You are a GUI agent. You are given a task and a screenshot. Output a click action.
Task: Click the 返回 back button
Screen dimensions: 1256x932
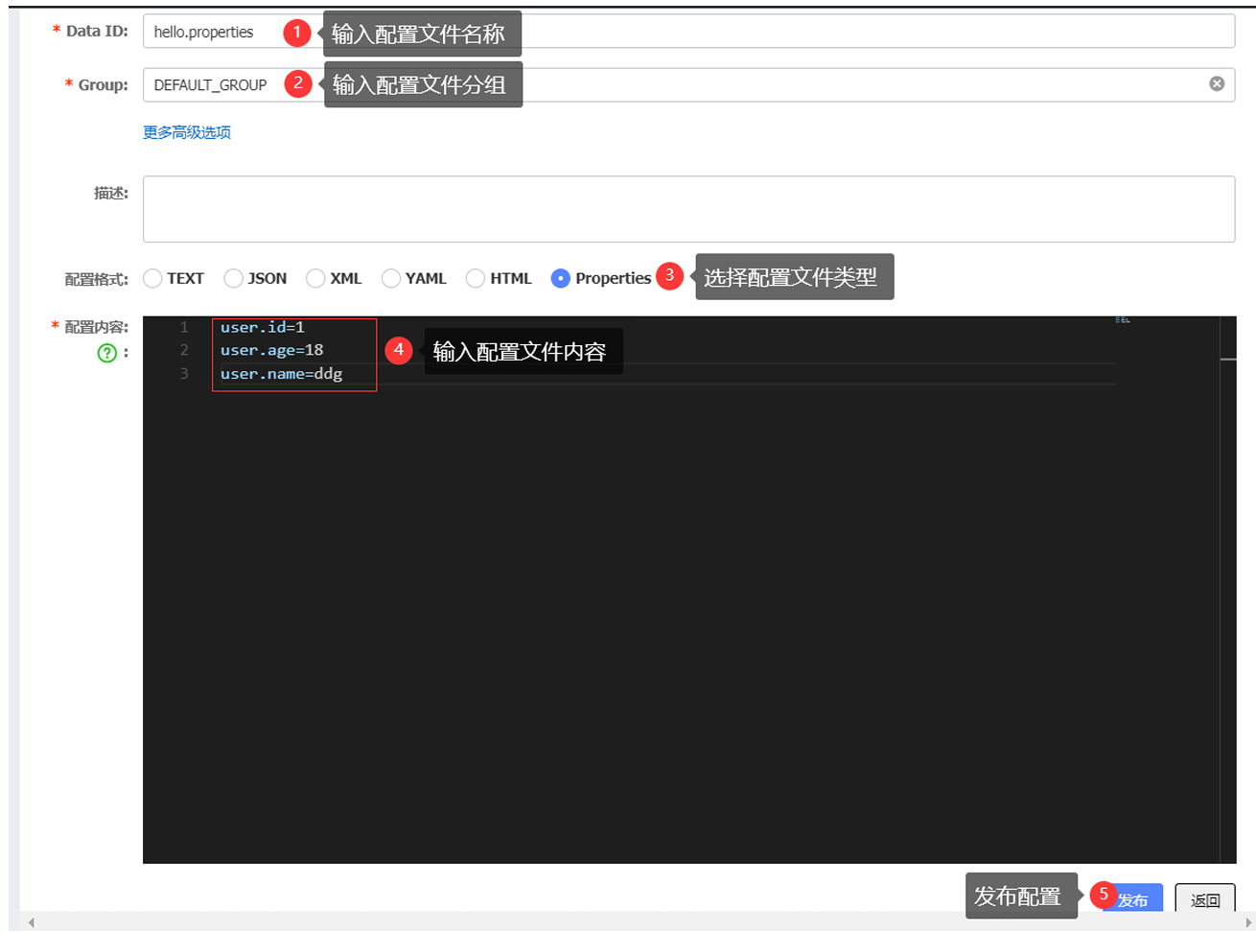[x=1204, y=899]
